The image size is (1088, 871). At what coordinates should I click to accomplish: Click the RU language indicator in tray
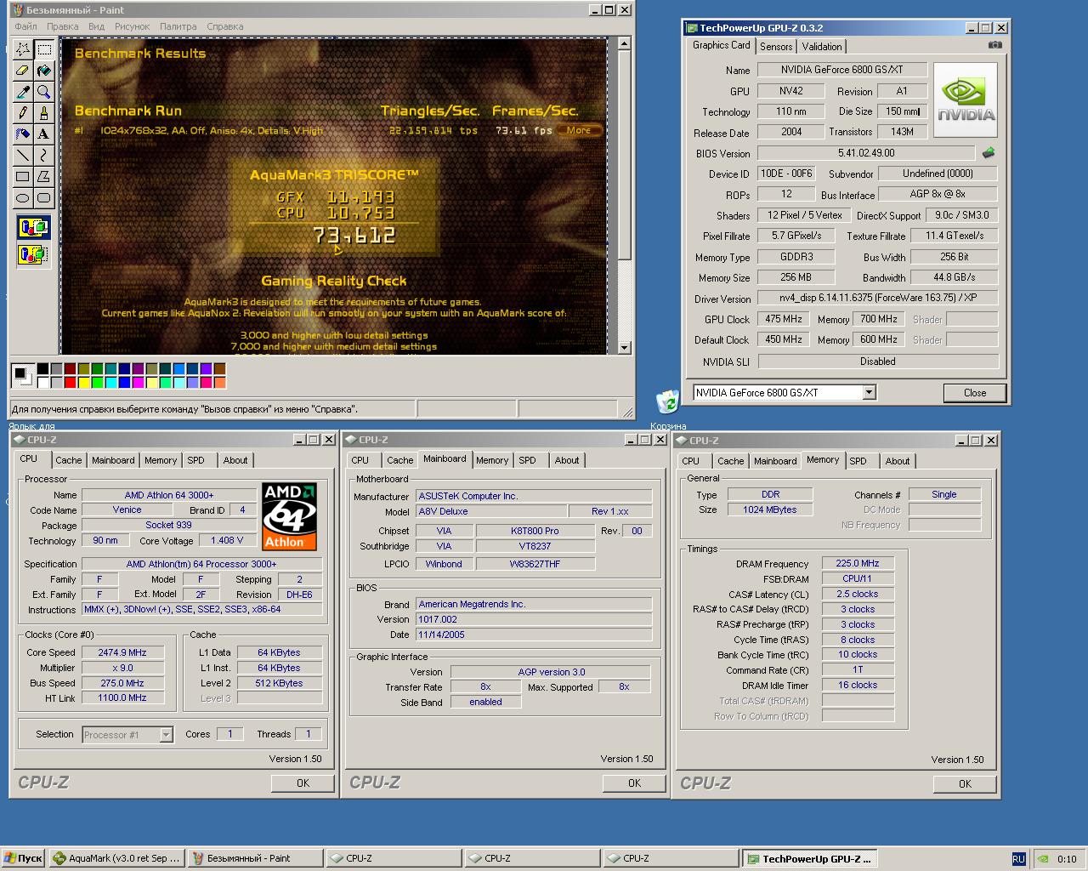(x=1018, y=859)
